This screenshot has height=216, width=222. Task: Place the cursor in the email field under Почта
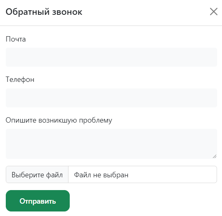pos(111,57)
